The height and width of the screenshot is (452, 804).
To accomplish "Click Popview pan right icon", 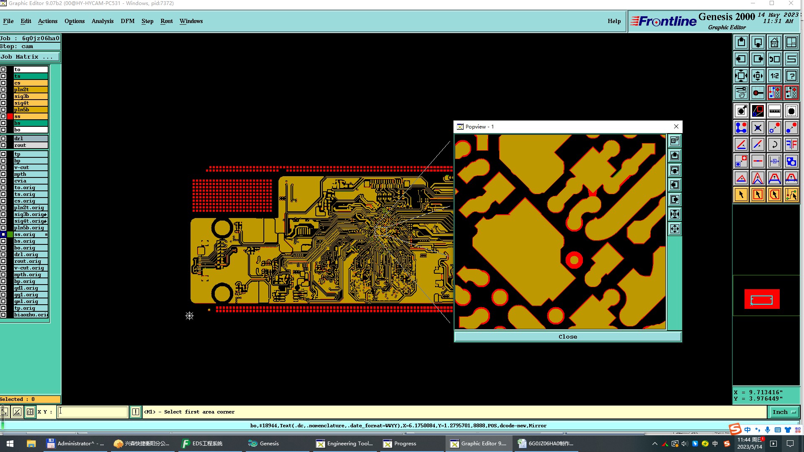I will pos(675,200).
